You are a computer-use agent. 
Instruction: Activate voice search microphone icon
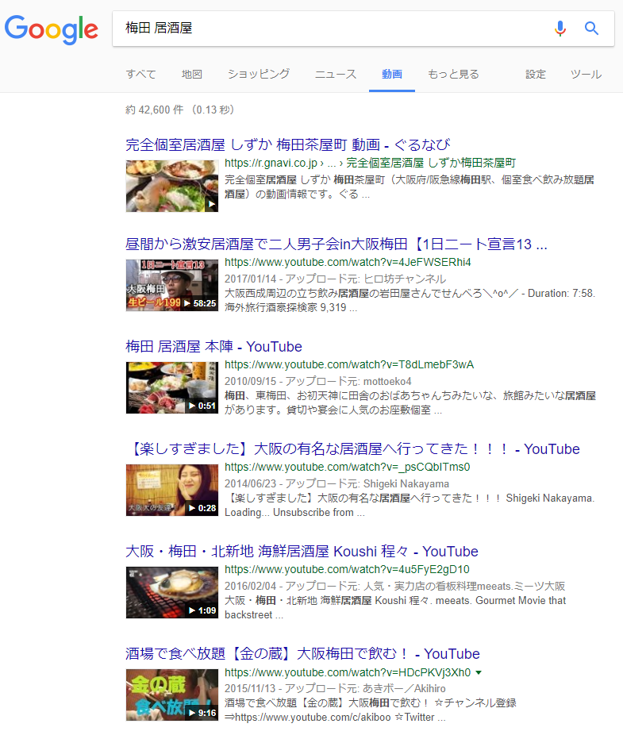tap(560, 29)
